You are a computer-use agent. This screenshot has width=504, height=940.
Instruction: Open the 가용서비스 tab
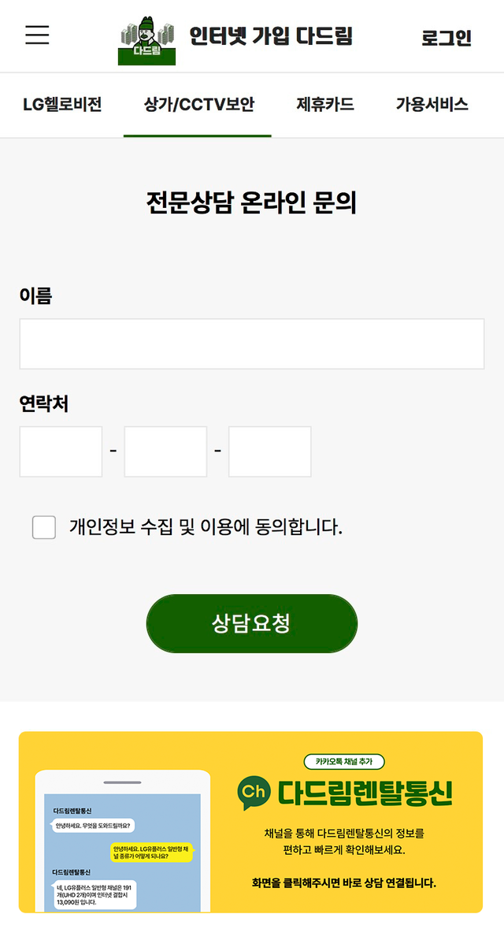tap(432, 104)
